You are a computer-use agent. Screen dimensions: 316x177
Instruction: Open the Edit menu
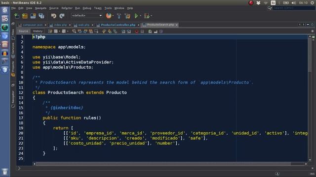click(x=21, y=8)
